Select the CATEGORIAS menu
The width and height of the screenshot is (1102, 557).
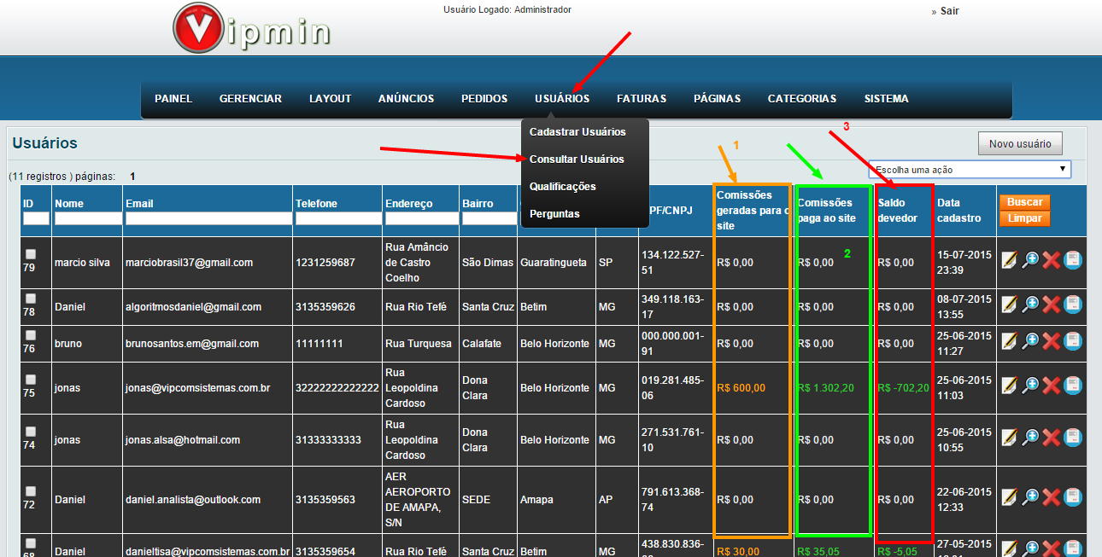(802, 99)
